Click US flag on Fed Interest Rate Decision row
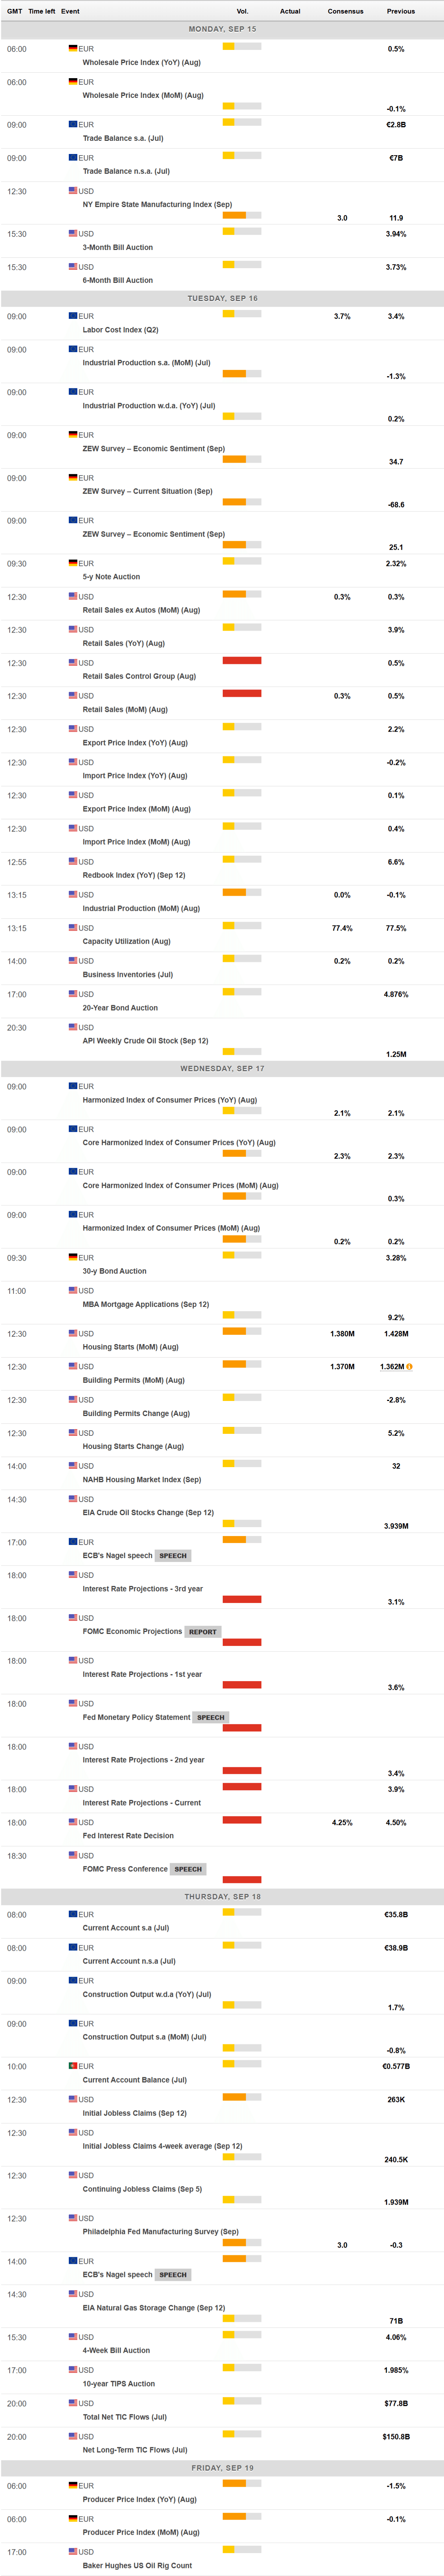The height and width of the screenshot is (2576, 444). [x=73, y=1822]
